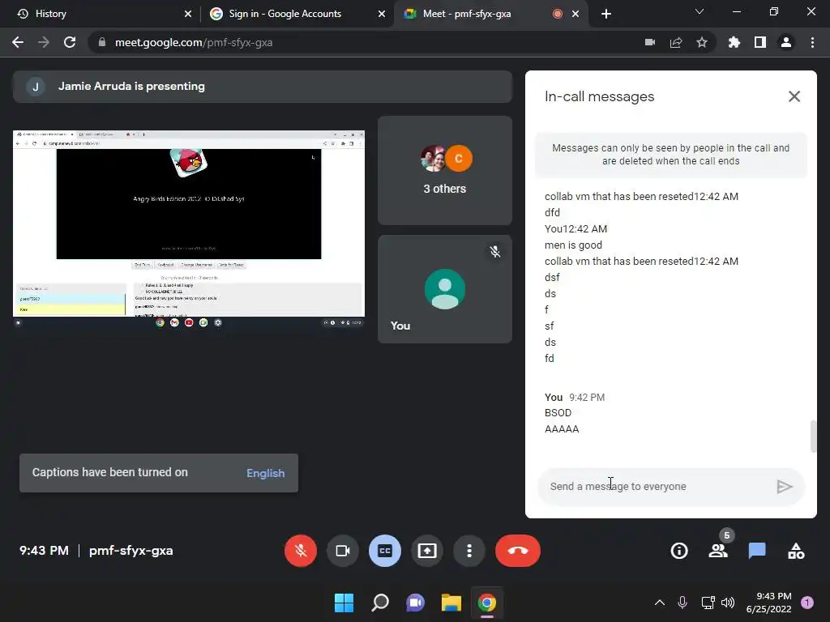Screen dimensions: 830x622
Task: Open the 3 others participant tile
Action: [x=445, y=170]
